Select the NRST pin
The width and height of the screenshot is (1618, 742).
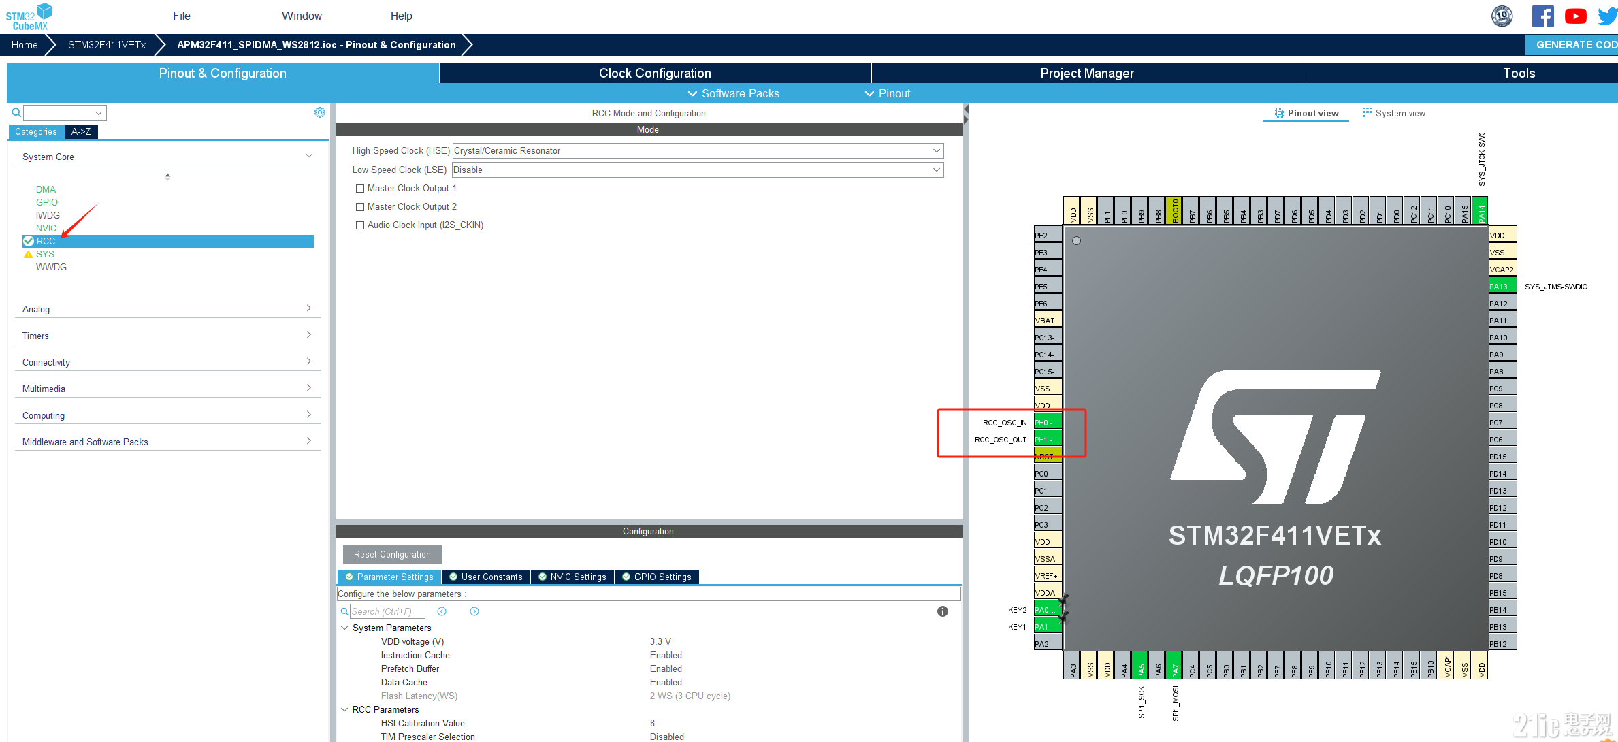point(1047,456)
